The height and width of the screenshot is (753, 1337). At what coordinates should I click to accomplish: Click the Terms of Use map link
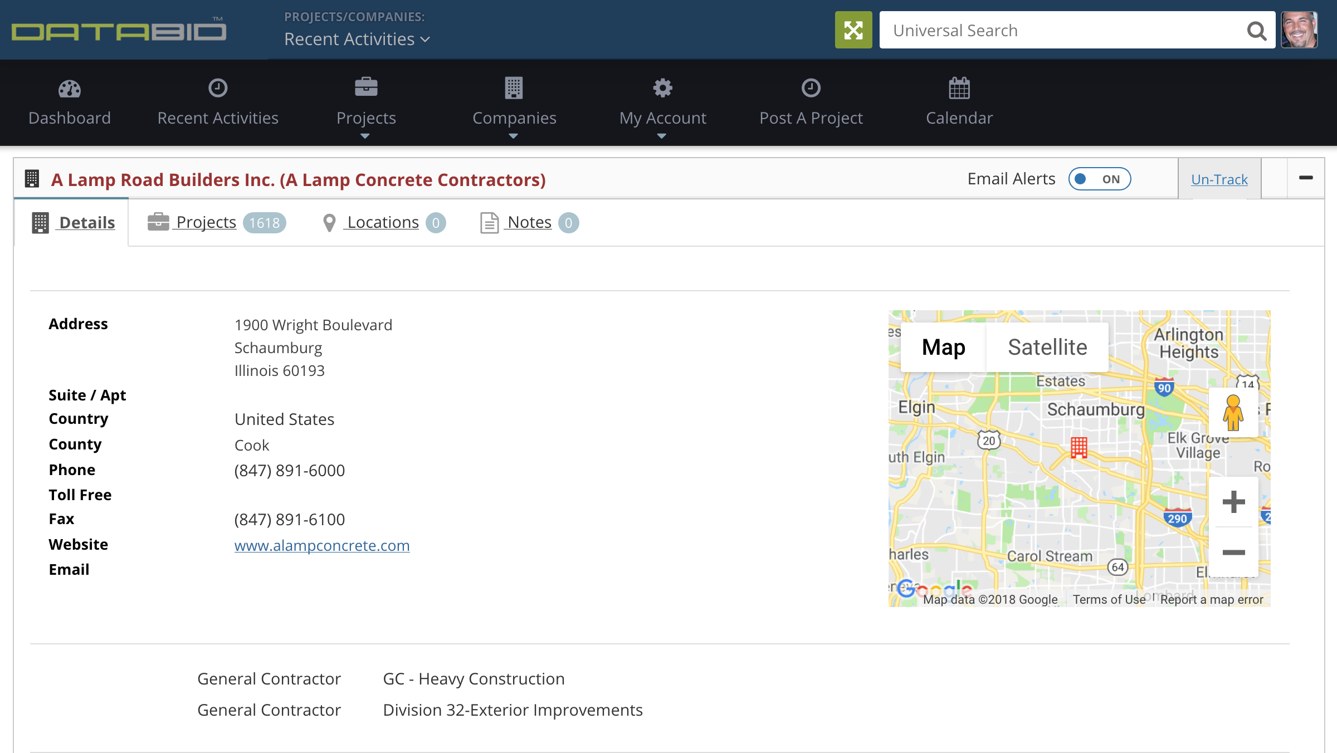(x=1109, y=599)
